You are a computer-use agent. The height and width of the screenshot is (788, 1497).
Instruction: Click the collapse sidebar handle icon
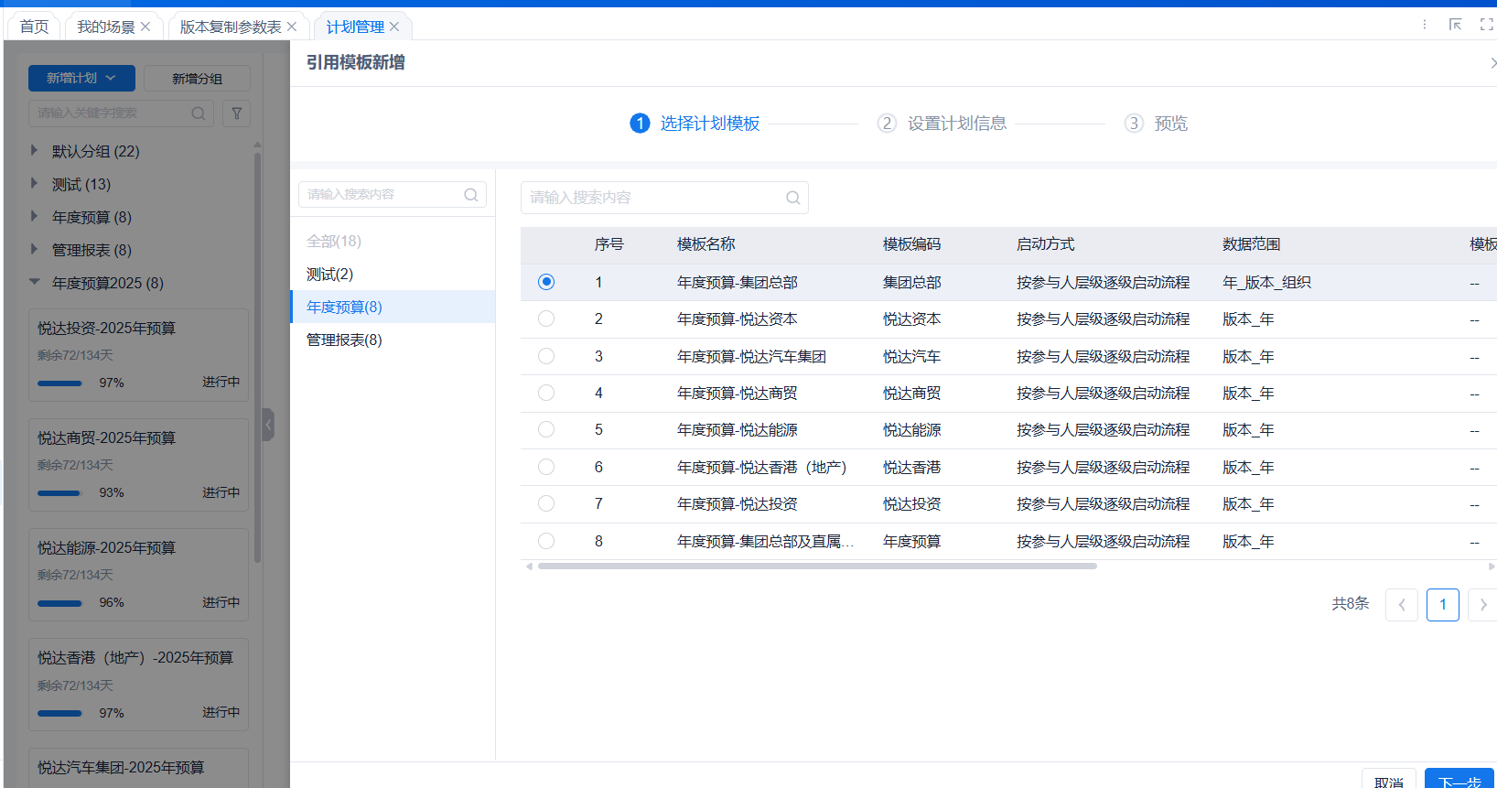[268, 425]
